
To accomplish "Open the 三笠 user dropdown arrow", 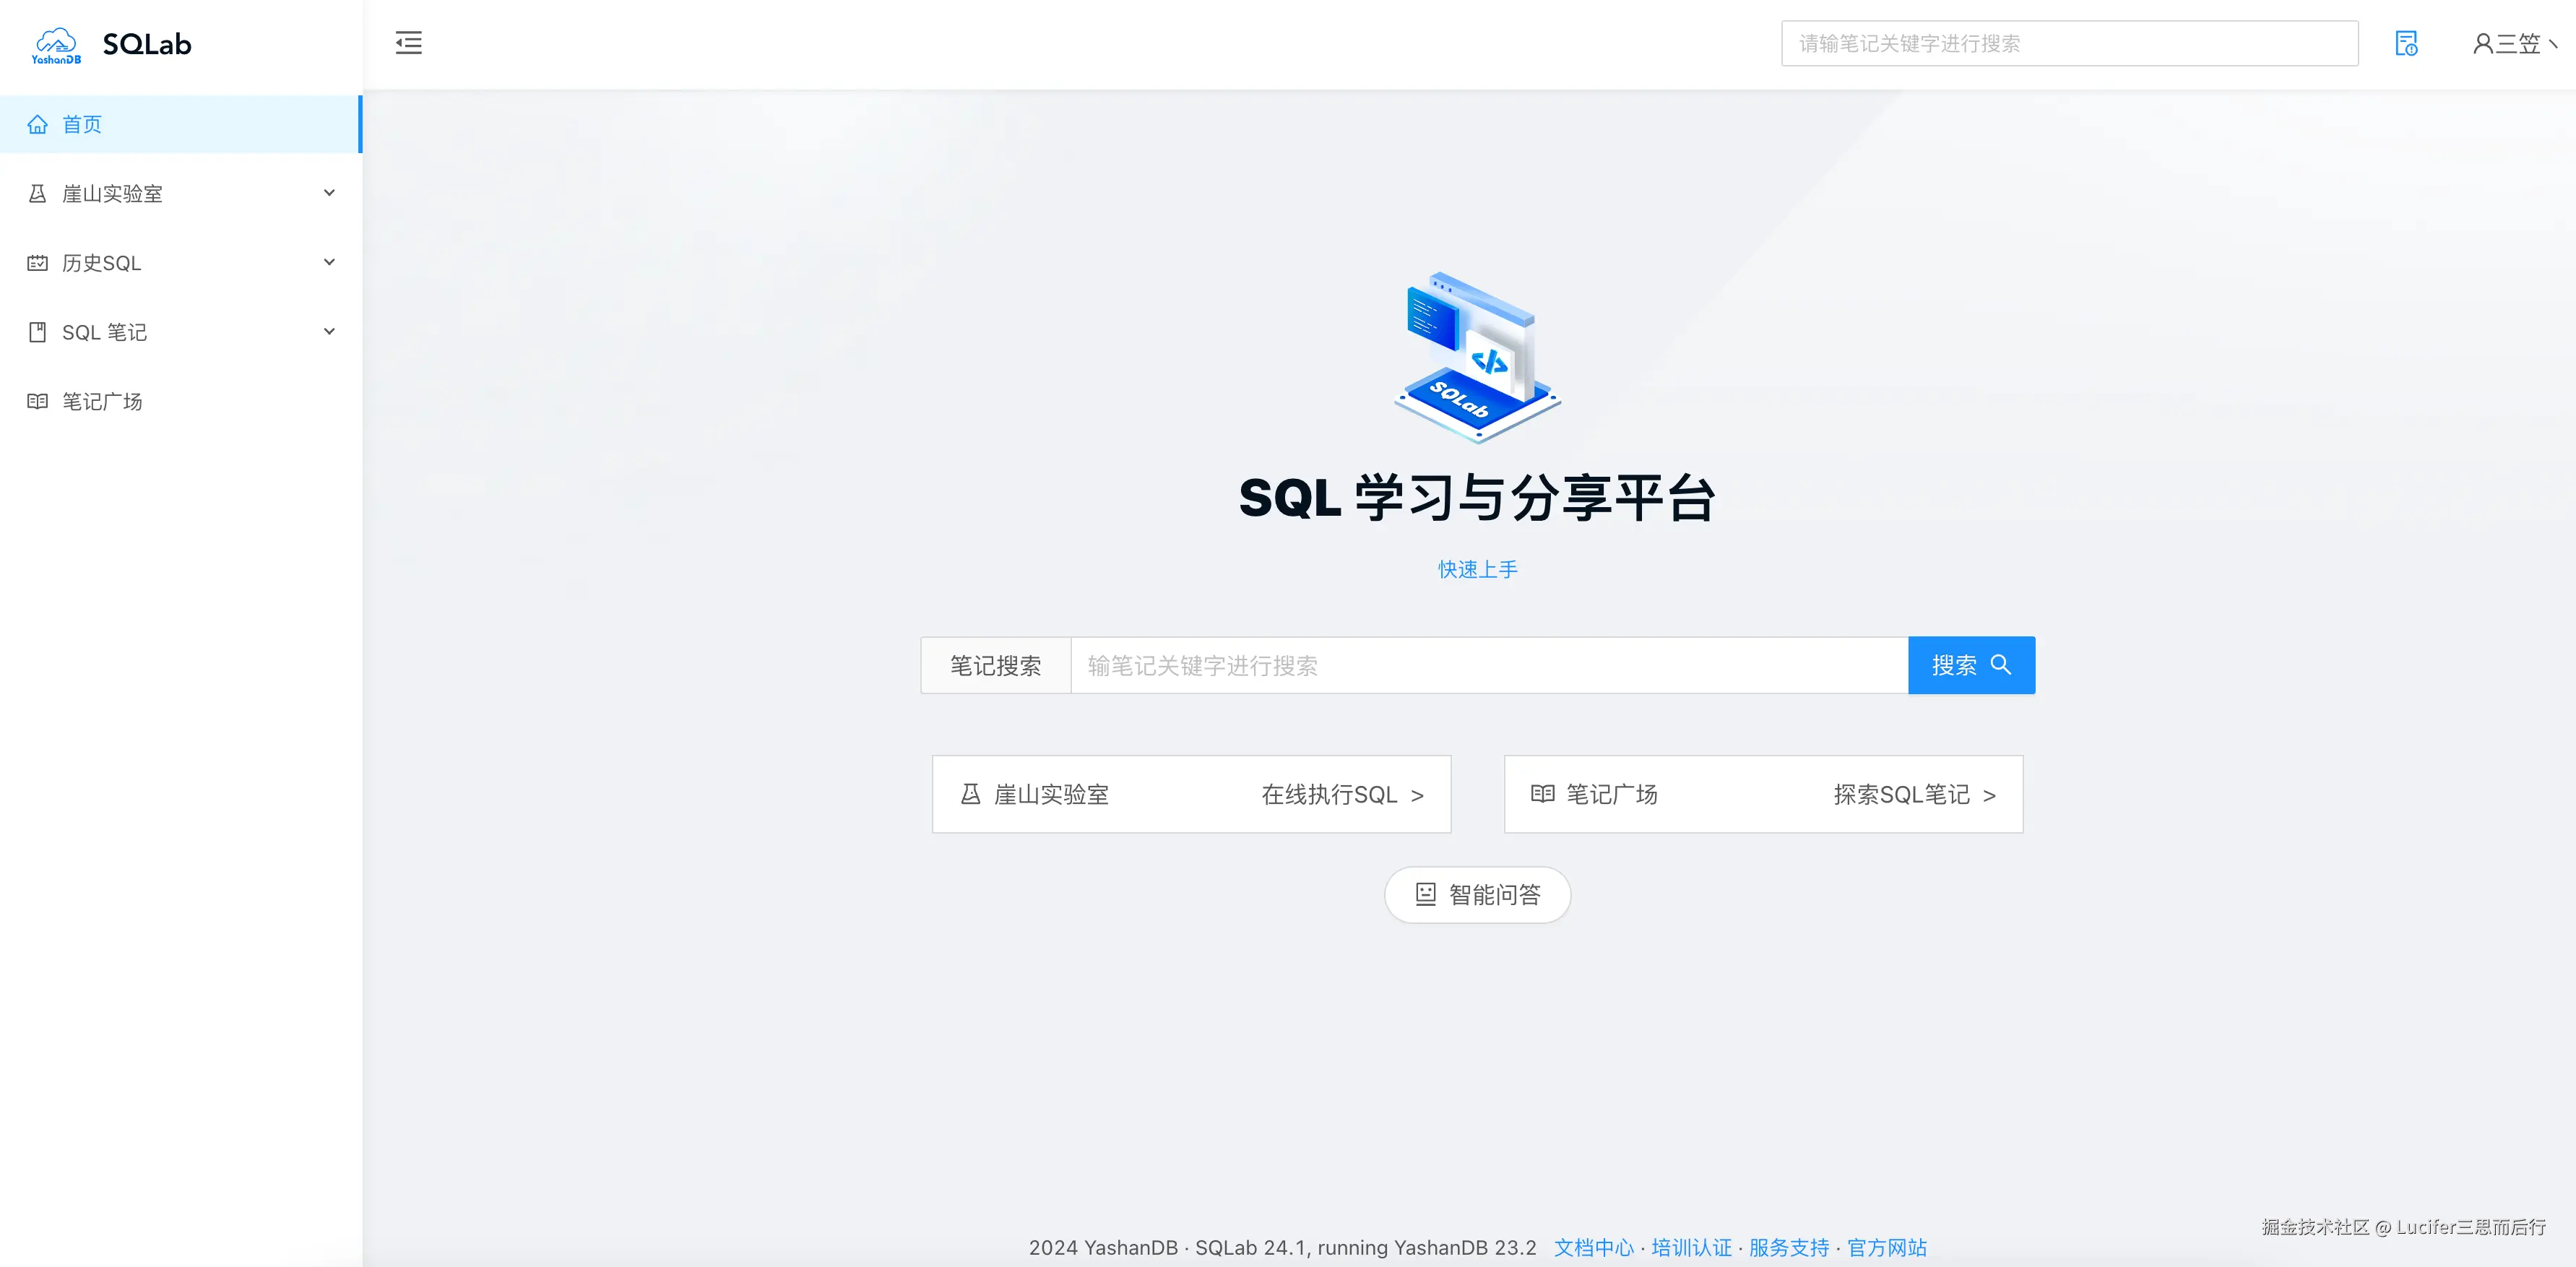I will [x=2553, y=44].
